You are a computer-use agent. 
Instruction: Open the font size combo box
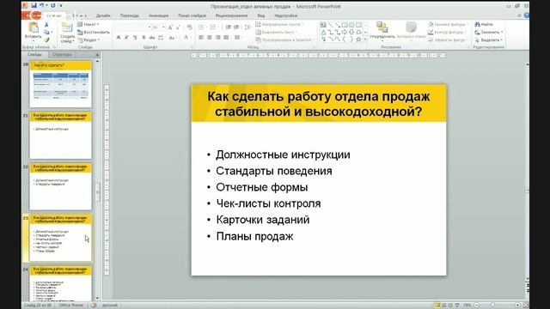(158, 27)
